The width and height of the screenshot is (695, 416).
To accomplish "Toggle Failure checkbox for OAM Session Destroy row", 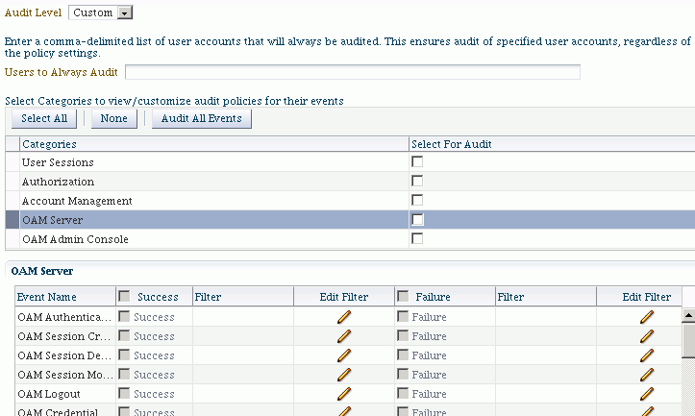I will [x=403, y=355].
